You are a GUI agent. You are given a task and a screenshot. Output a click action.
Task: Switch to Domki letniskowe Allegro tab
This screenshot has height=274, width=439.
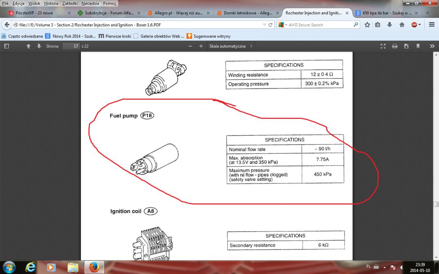point(248,13)
